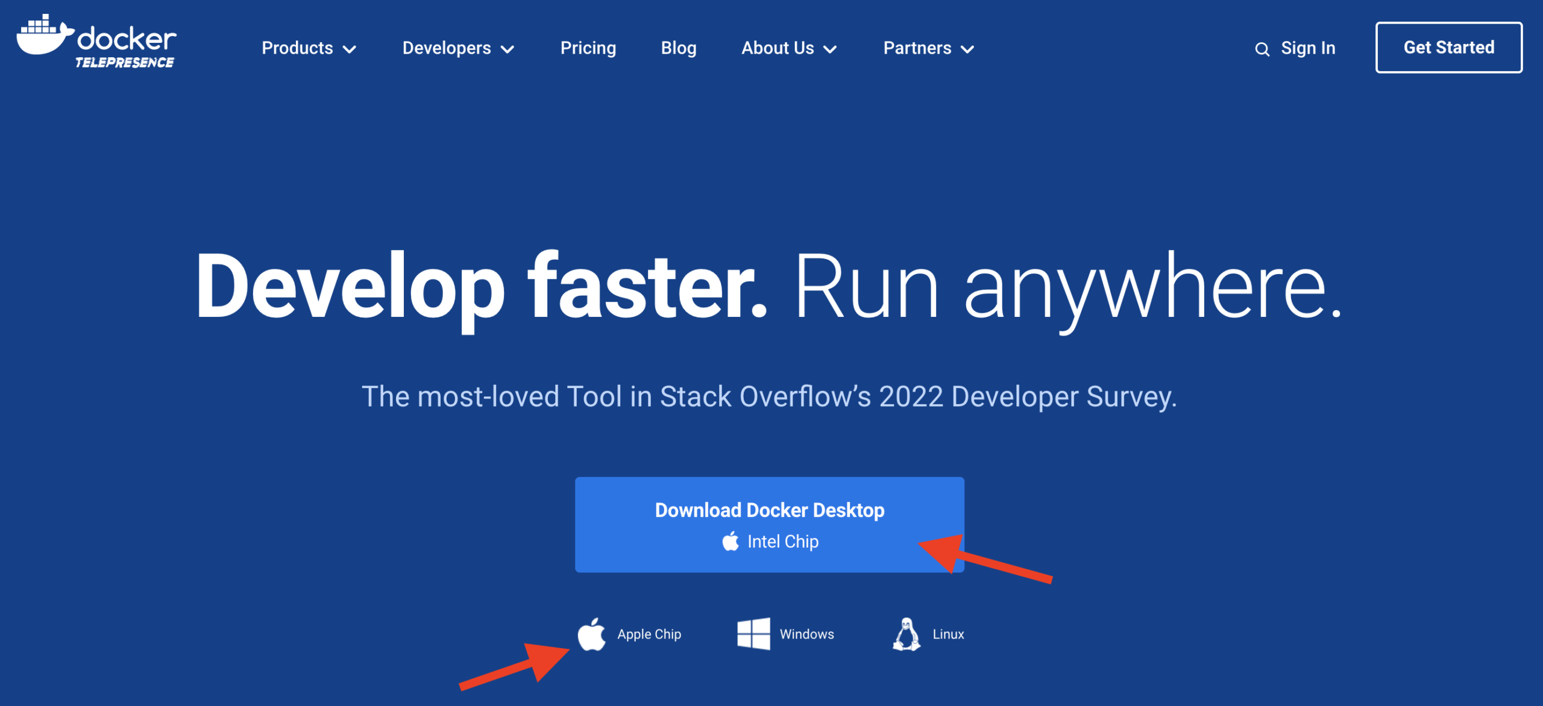The image size is (1543, 706).
Task: Click the Stack Overflow survey tagline
Action: (x=769, y=397)
